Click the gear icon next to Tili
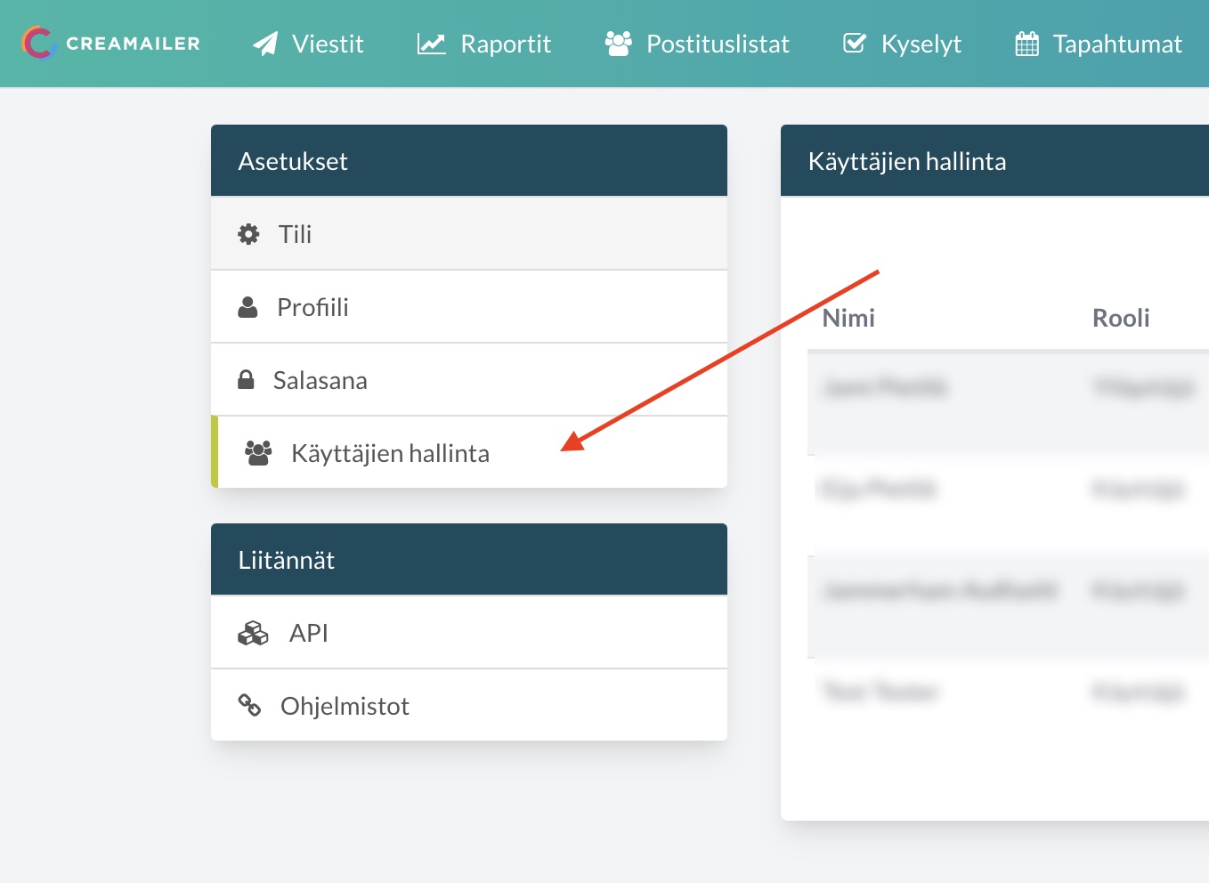 point(248,234)
